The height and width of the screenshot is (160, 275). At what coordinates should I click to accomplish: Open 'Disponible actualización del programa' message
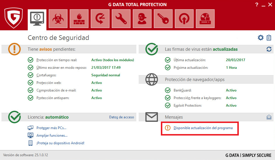pyautogui.click(x=203, y=128)
